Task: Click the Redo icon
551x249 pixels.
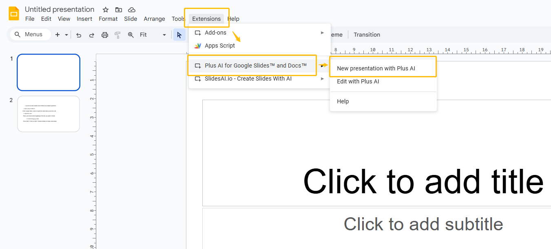Action: coord(92,35)
